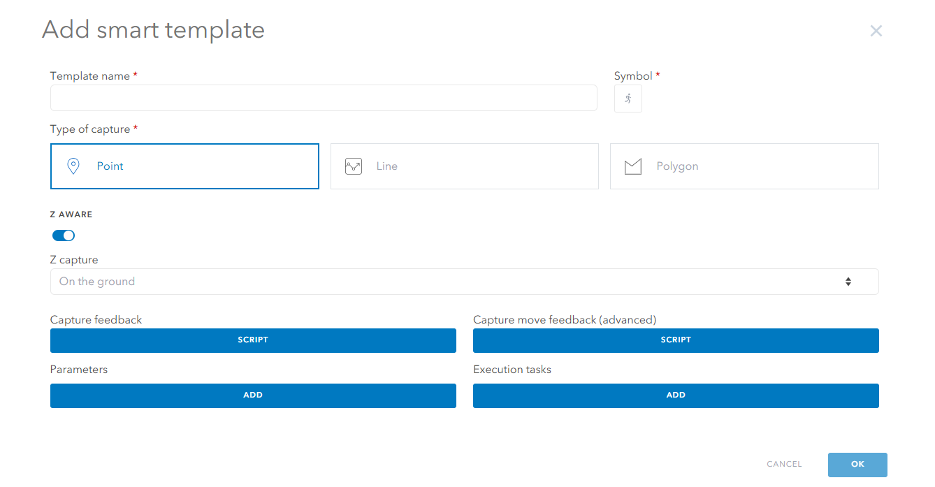Select the running person symbol thumbnail
The height and width of the screenshot is (487, 935).
point(628,99)
